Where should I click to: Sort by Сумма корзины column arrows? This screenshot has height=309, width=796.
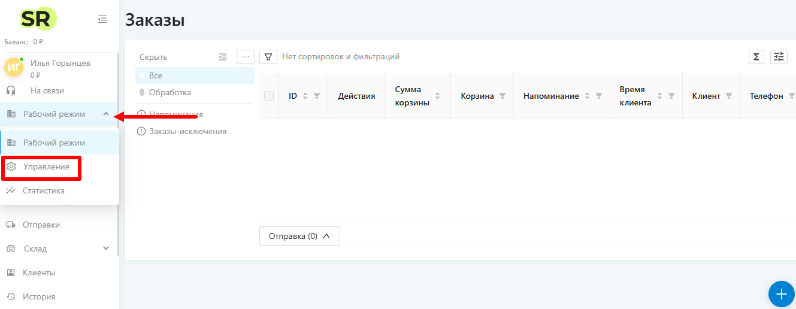click(437, 96)
